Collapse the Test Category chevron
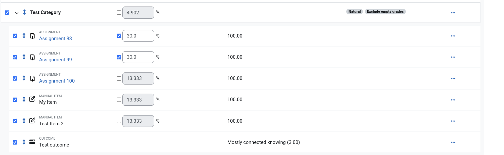 [x=17, y=13]
